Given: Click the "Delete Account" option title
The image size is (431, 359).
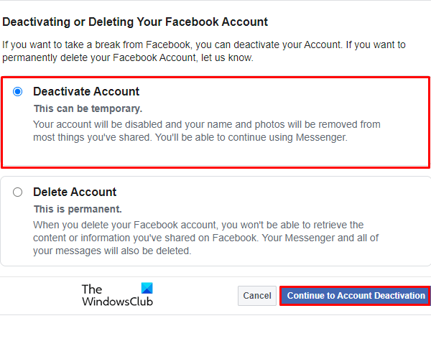Looking at the screenshot, I should click(75, 192).
